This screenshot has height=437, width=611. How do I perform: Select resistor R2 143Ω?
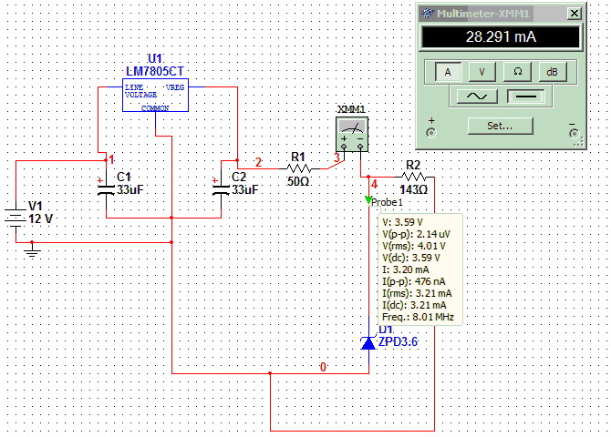point(413,177)
